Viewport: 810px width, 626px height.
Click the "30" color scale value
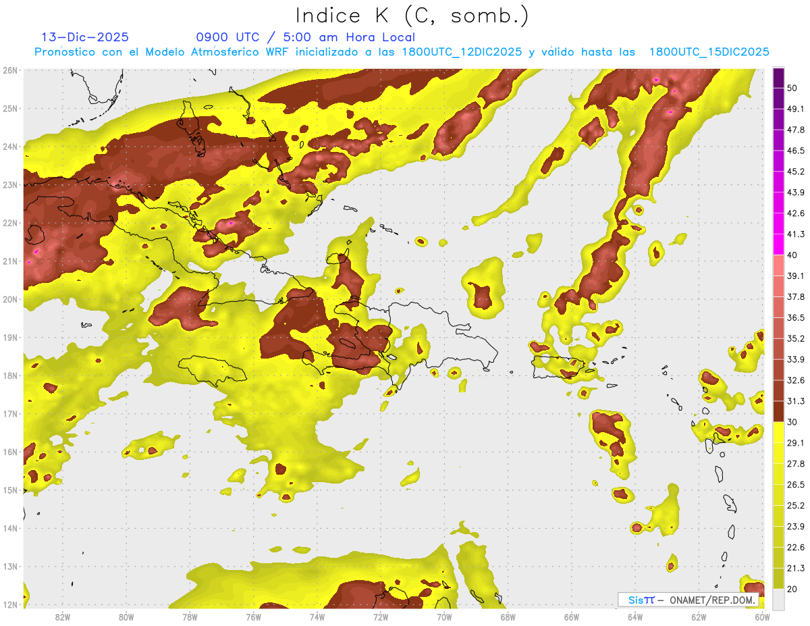tap(792, 422)
